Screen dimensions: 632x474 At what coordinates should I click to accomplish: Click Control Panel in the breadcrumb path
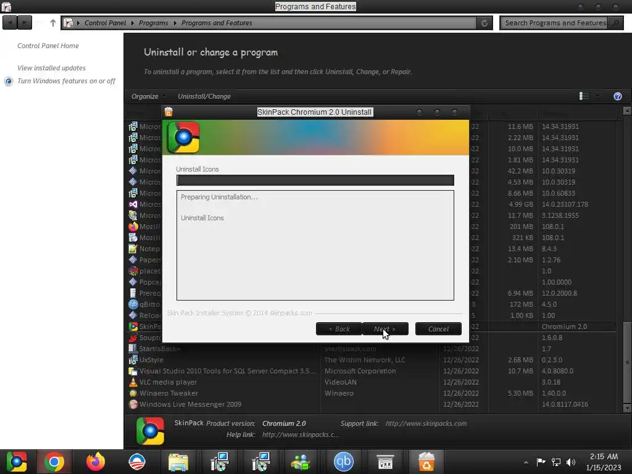(x=105, y=23)
